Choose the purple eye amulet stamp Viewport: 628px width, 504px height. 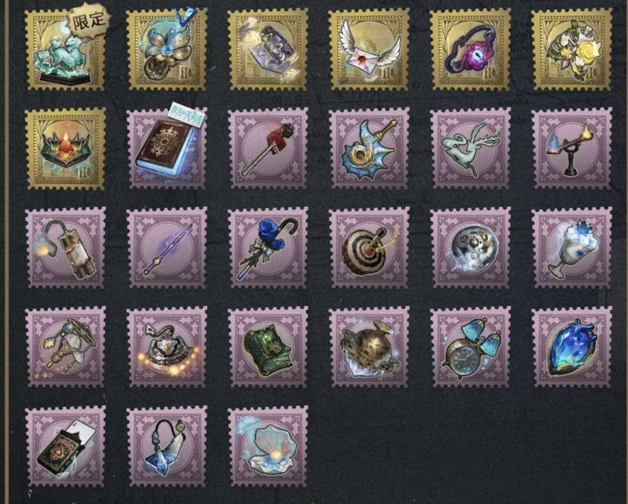pos(470,49)
